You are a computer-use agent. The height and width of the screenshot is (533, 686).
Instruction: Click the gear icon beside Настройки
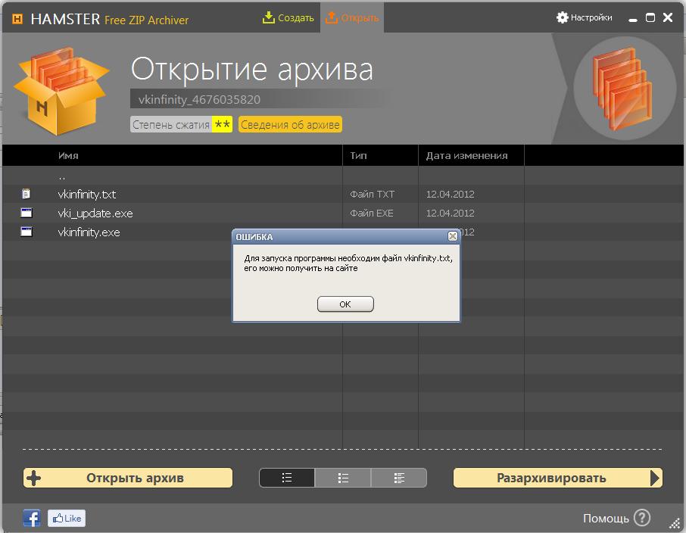pyautogui.click(x=562, y=17)
